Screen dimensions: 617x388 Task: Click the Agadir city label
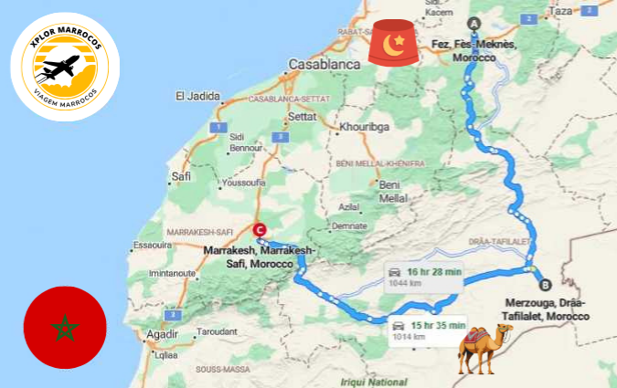click(x=162, y=334)
